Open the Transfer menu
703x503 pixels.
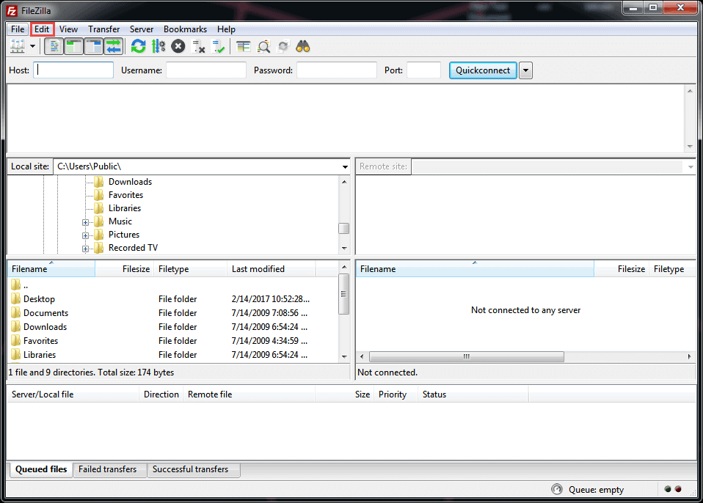(x=103, y=29)
